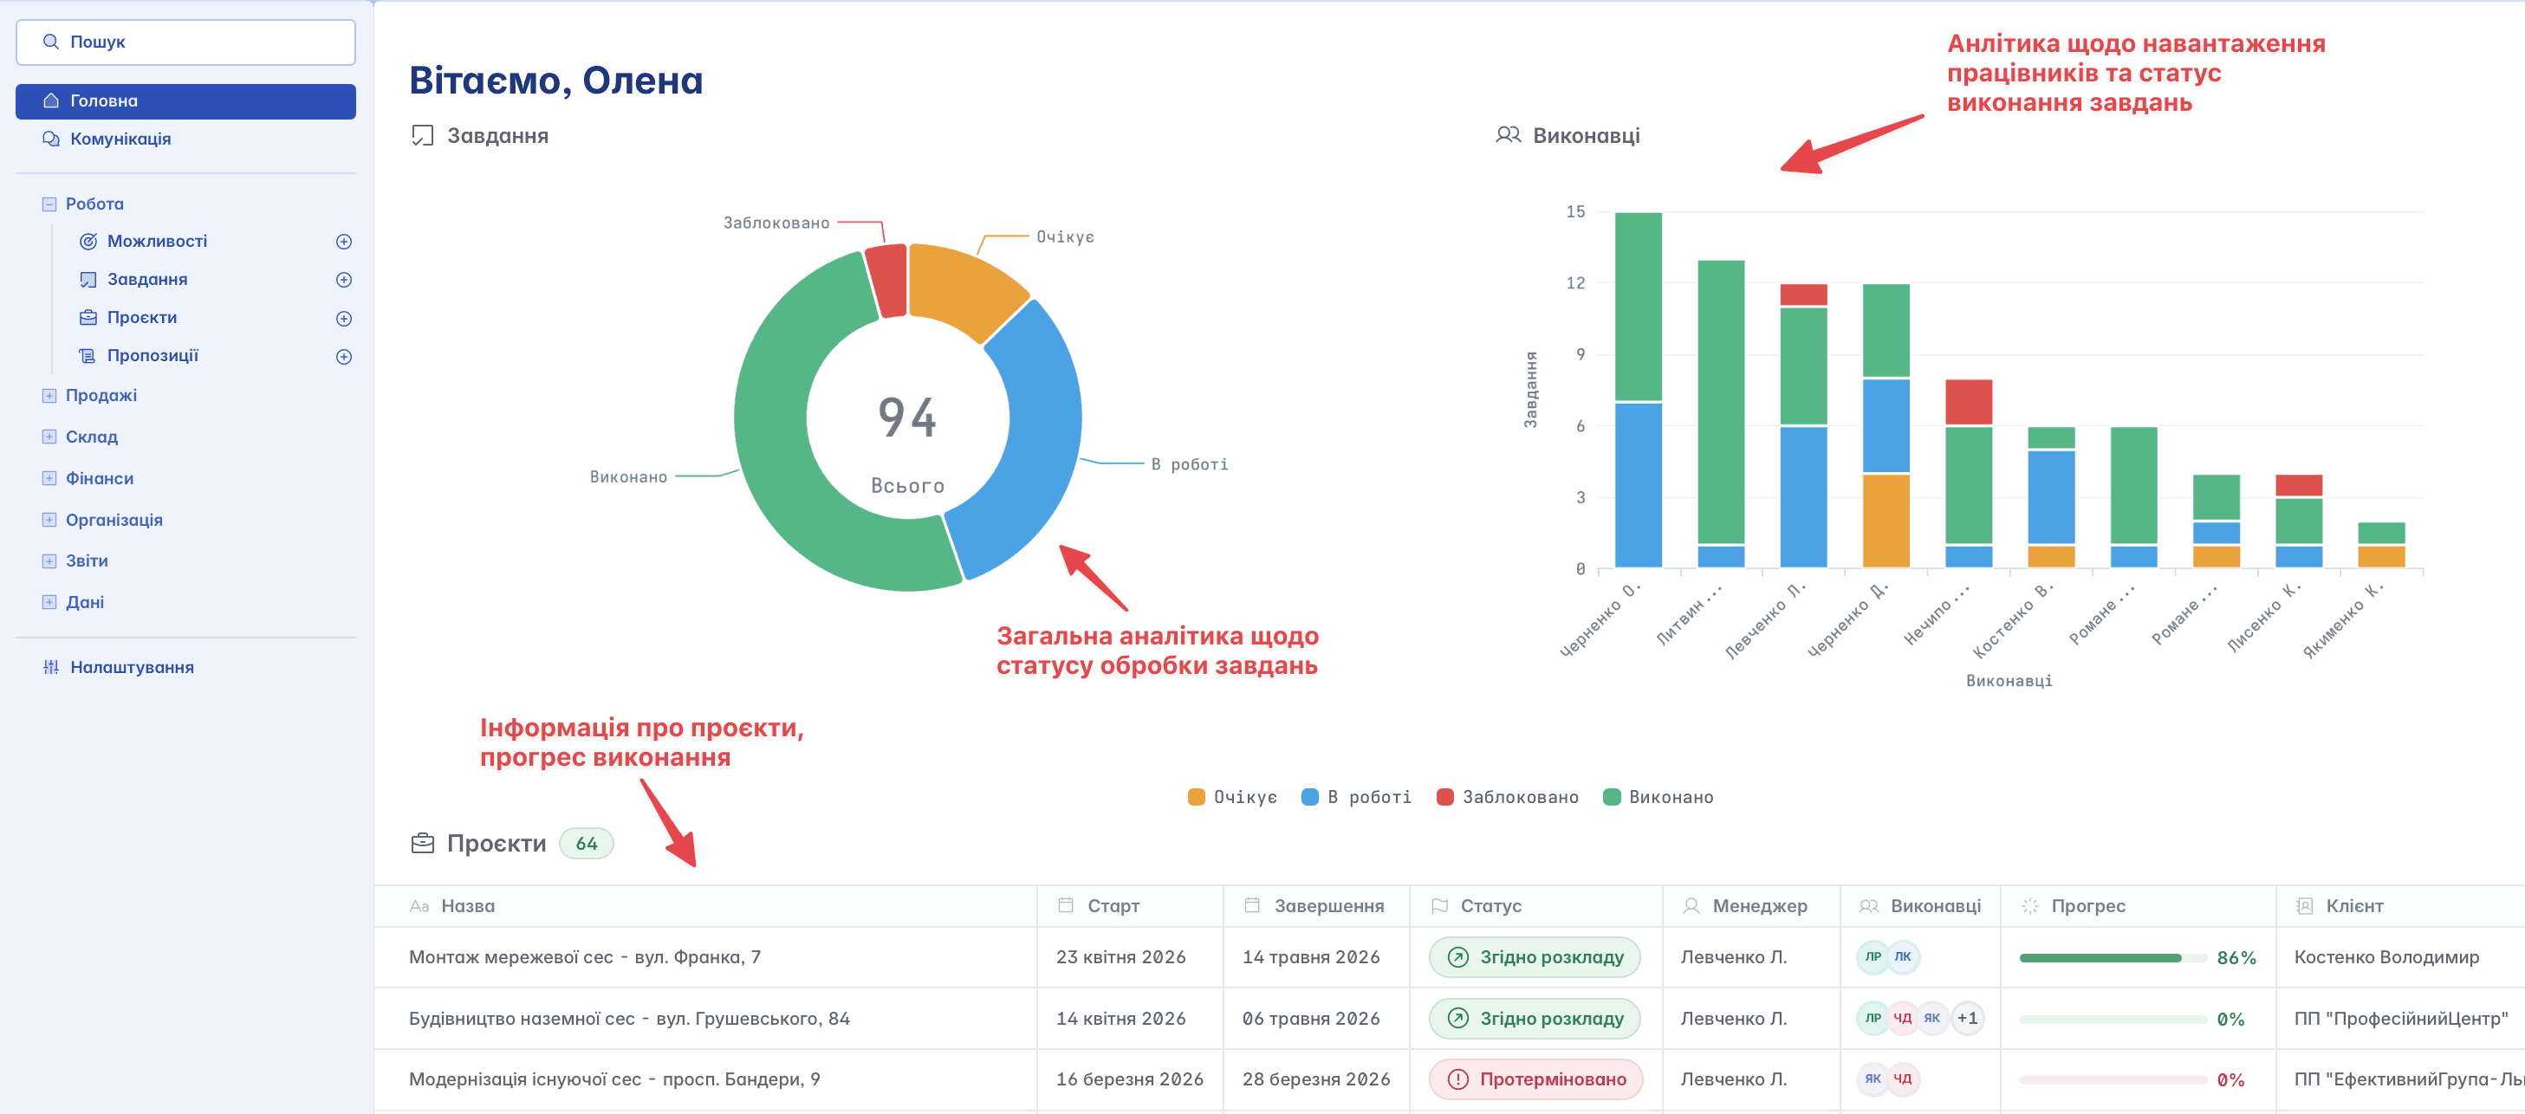Viewport: 2525px width, 1114px height.
Task: Click plus icon beside Проєкти in sidebar
Action: click(344, 319)
